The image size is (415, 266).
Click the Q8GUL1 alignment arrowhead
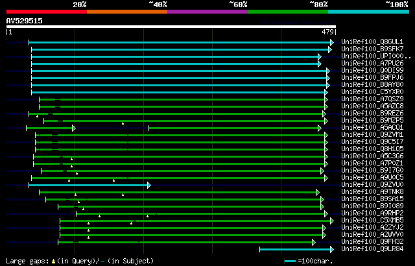point(332,42)
